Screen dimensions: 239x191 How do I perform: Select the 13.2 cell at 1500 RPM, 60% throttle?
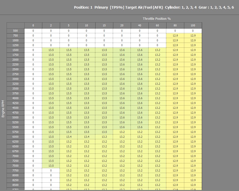coord(157,50)
